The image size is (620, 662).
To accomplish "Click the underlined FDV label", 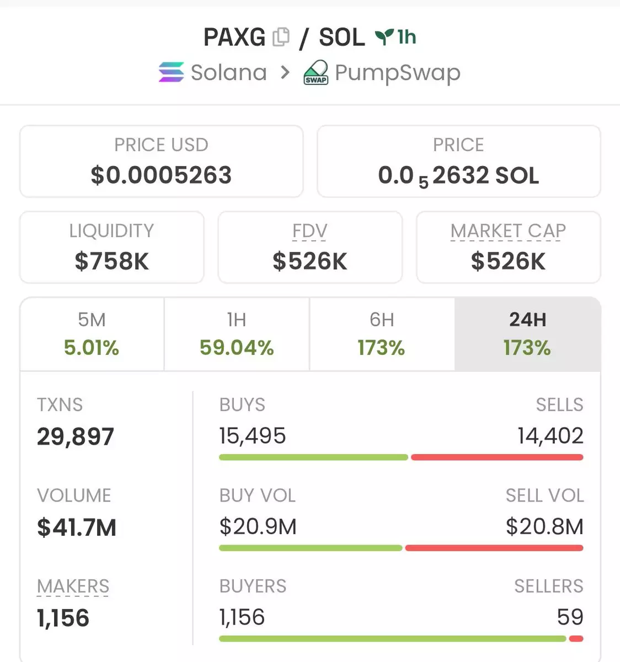I will click(x=310, y=231).
